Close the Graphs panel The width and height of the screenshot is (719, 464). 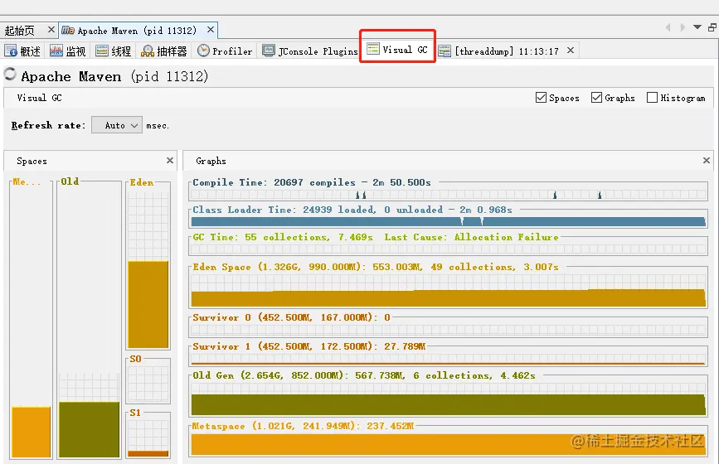pyautogui.click(x=707, y=160)
